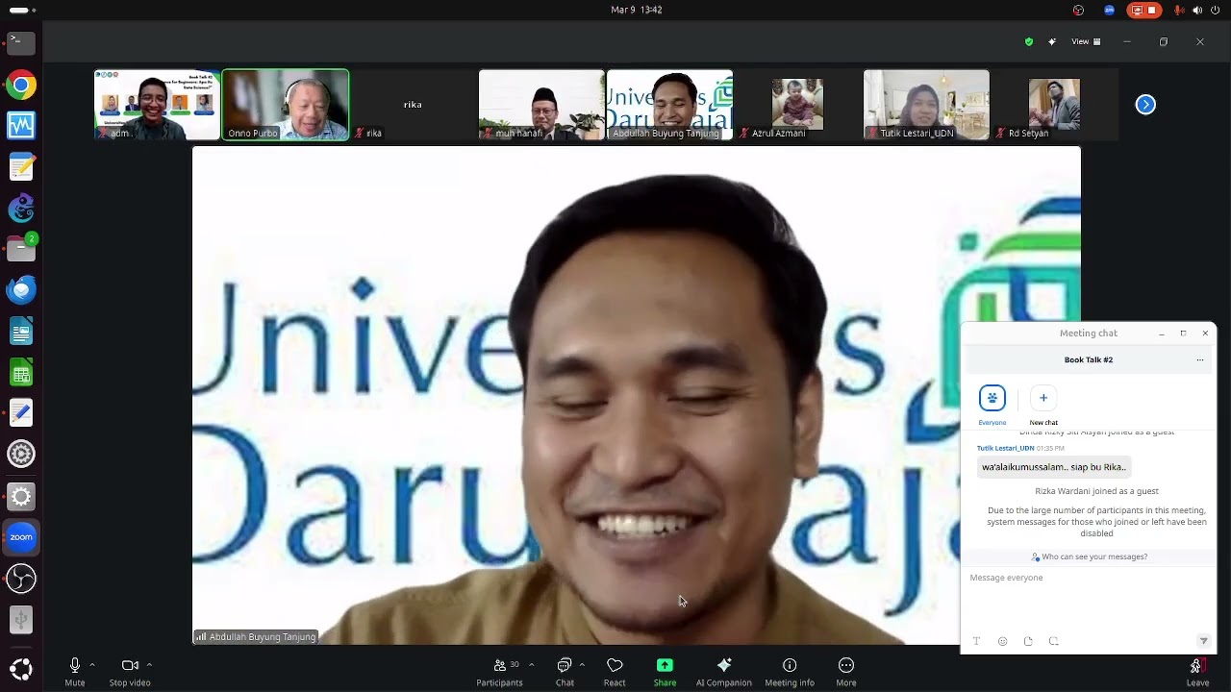Open React emoji reactions

(615, 672)
